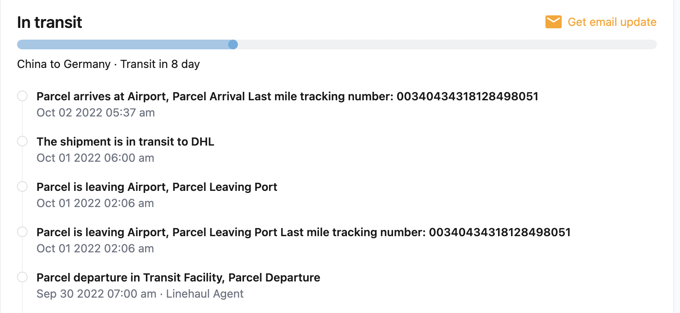This screenshot has width=680, height=313.
Task: Click the Transit in 8 day text
Action: pyautogui.click(x=160, y=64)
